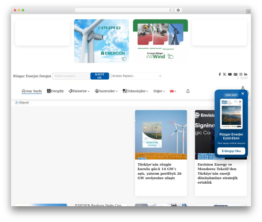262x222 pixels.
Task: Open the eaWind banner ad
Action: coord(160,41)
